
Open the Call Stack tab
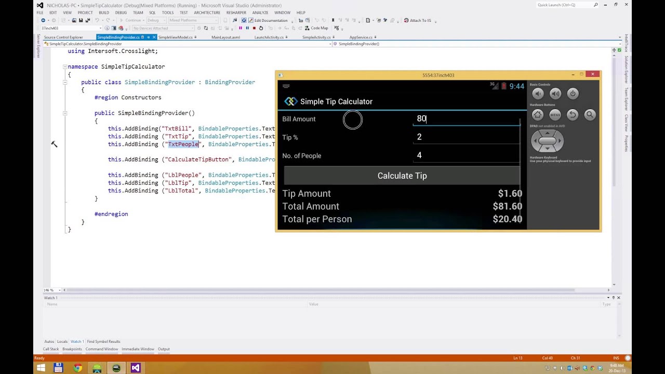pos(51,349)
